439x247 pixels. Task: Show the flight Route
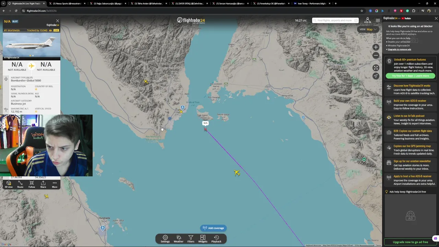[x=20, y=185]
